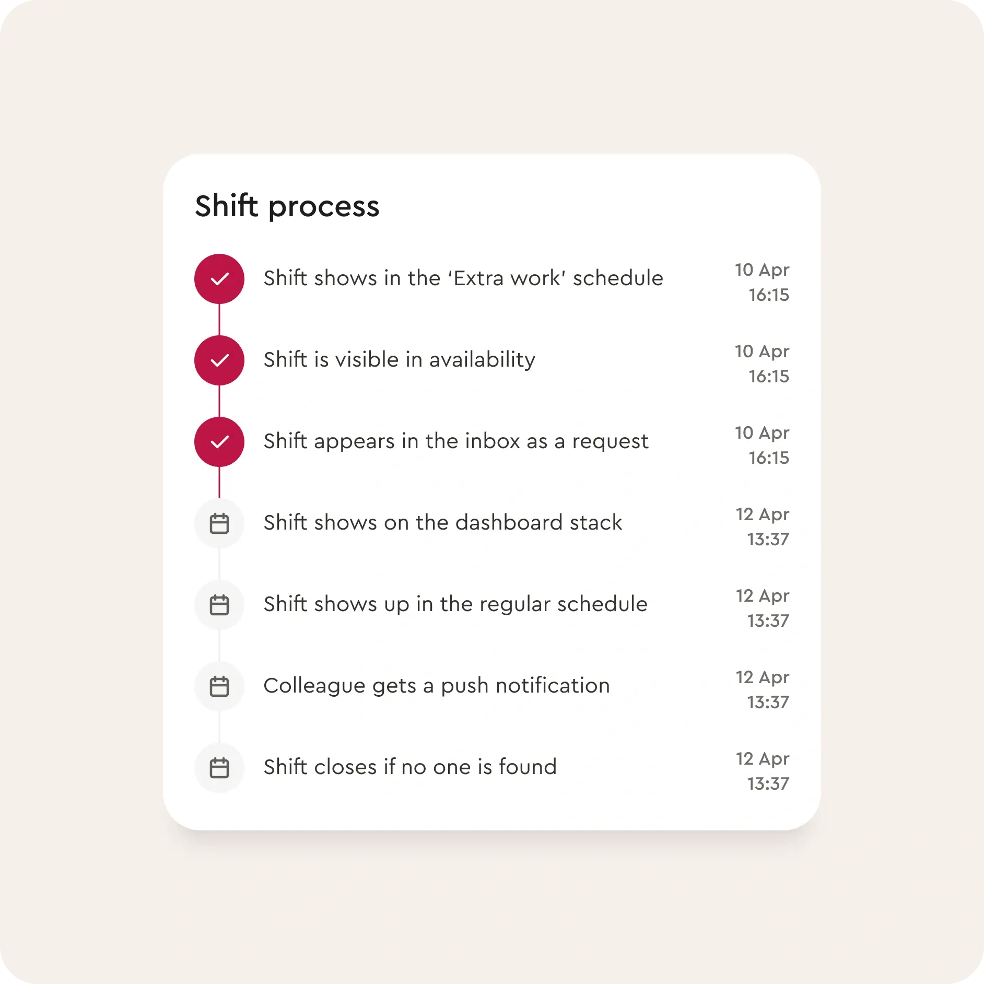Click calendar icon beside push notification step
The width and height of the screenshot is (984, 984).
pos(219,686)
